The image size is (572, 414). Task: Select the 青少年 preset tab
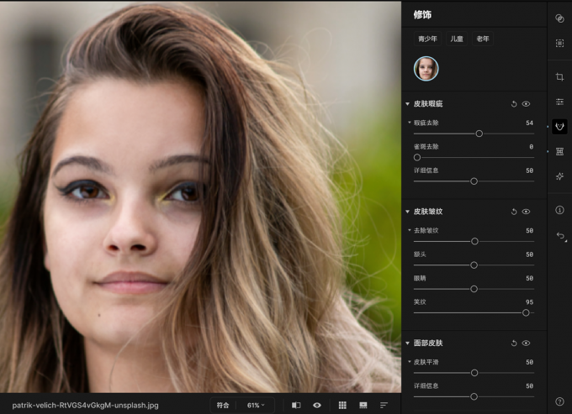pyautogui.click(x=427, y=39)
